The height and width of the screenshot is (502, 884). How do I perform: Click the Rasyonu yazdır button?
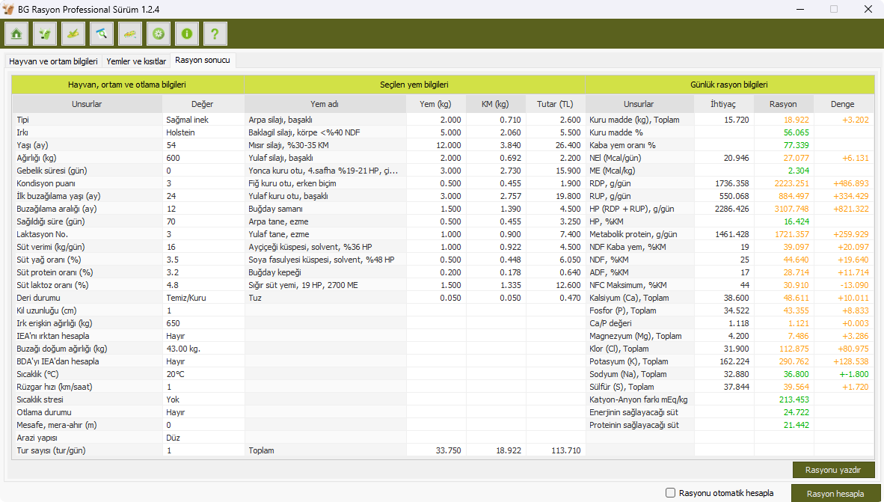click(833, 469)
